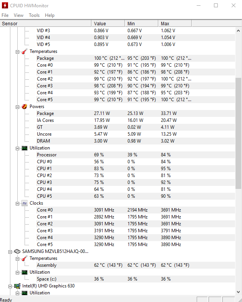The height and width of the screenshot is (302, 242).
Task: Click the SSD Temperatures thermometer icon
Action: point(25,258)
